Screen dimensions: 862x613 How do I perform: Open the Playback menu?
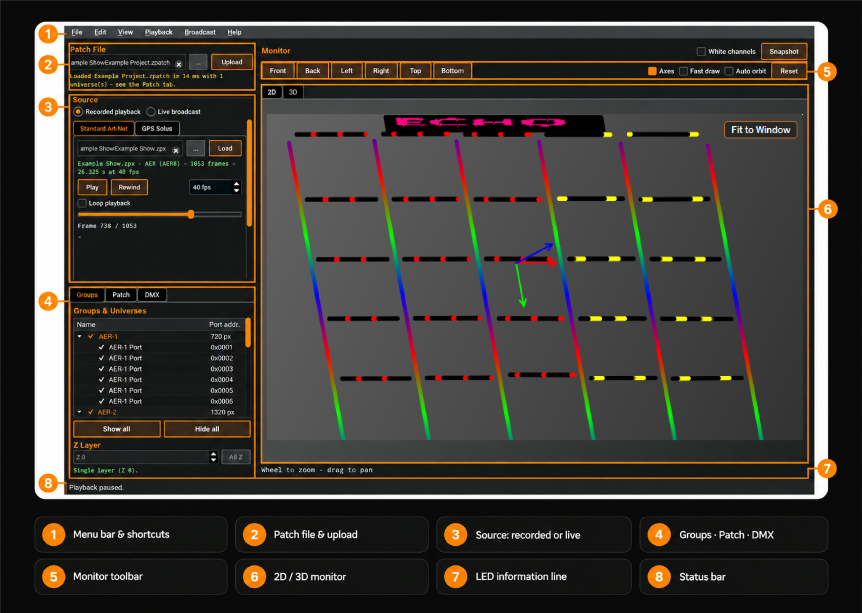pyautogui.click(x=159, y=32)
